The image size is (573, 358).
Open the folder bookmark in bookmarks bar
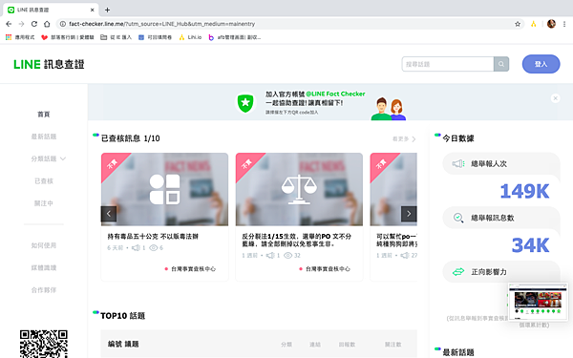point(116,37)
